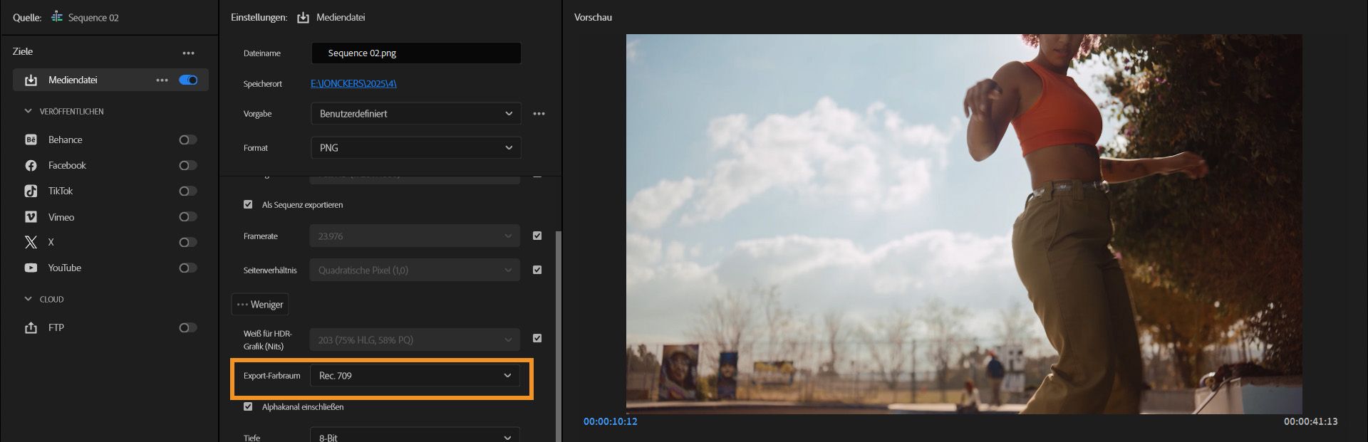
Task: Click the Facebook icon
Action: point(31,166)
